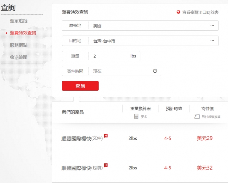Open 運單追蹤 in the sidebar menu
Viewport: 228px width, 183px height.
point(19,21)
